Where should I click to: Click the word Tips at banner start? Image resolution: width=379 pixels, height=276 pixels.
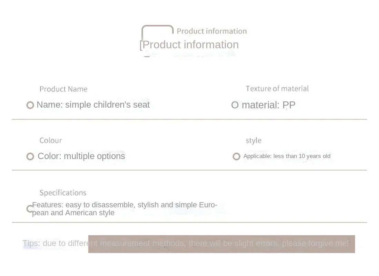pyautogui.click(x=31, y=243)
